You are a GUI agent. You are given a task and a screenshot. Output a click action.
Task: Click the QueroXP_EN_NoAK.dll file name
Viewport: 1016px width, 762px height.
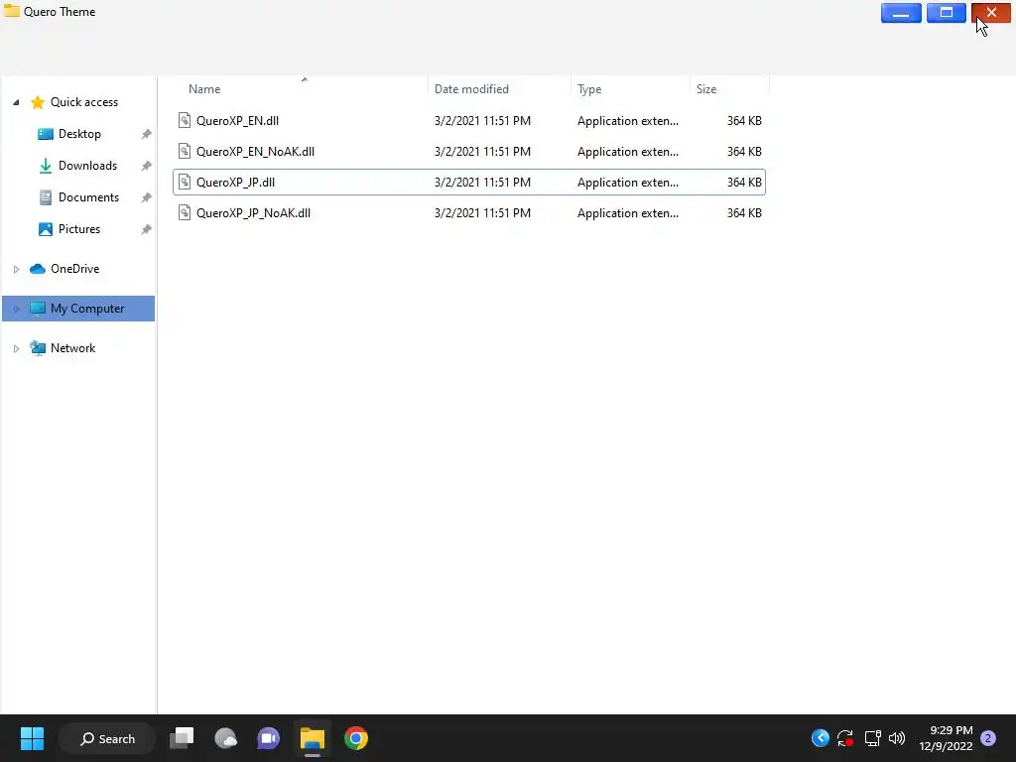point(255,152)
